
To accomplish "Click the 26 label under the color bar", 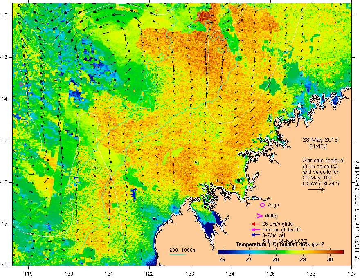I will (x=222, y=260).
